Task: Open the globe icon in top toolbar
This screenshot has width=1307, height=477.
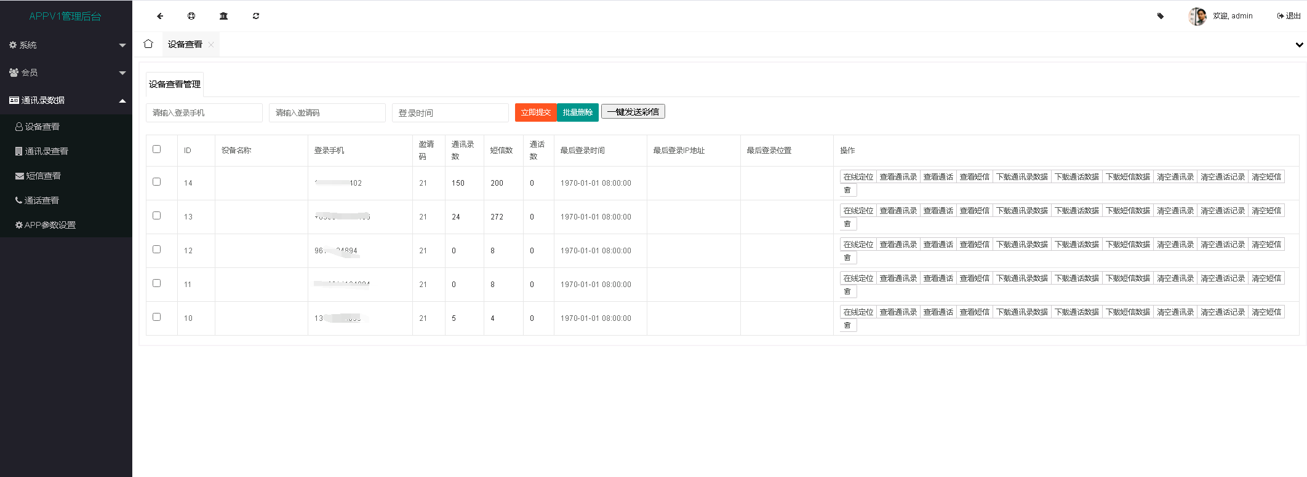Action: pyautogui.click(x=191, y=16)
